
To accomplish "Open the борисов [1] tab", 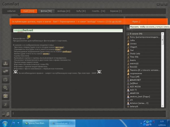I will tap(116, 11).
